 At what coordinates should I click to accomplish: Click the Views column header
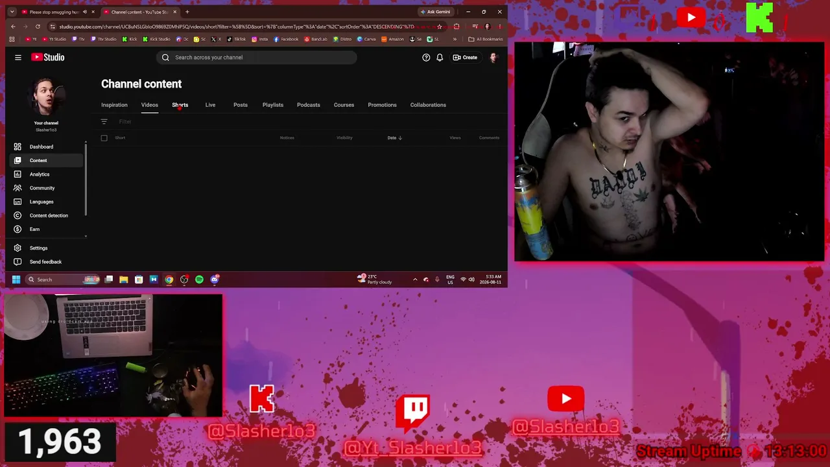click(x=455, y=138)
